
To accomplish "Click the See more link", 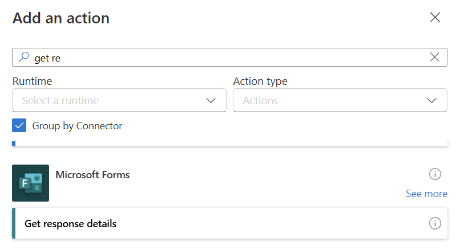I will pyautogui.click(x=426, y=194).
